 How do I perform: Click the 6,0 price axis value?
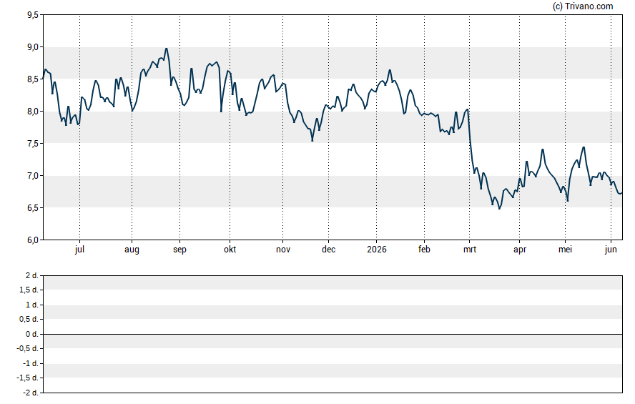pos(33,240)
